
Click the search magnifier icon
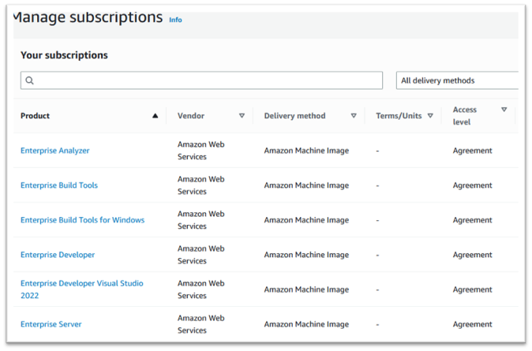(30, 80)
